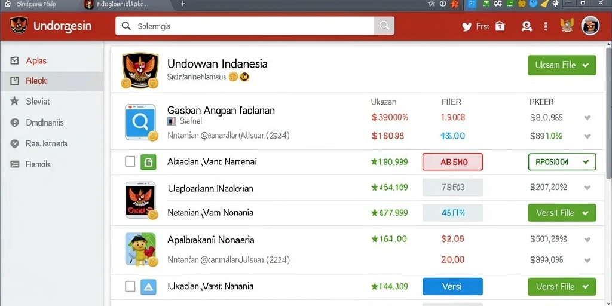Expand the chevron next to $891.0%
This screenshot has height=306, width=612.
click(587, 136)
